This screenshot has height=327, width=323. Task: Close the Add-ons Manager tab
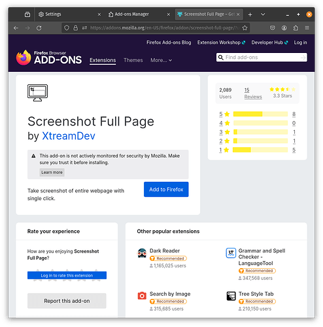pos(169,14)
